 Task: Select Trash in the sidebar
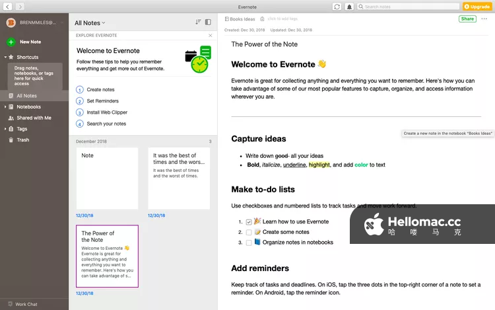point(22,140)
